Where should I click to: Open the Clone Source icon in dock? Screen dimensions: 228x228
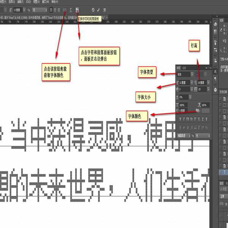click(x=215, y=60)
